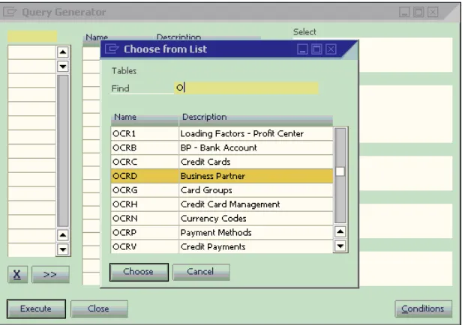Screen dimensions: 462x325
Task: Select the OCRH table row
Action: (x=222, y=204)
